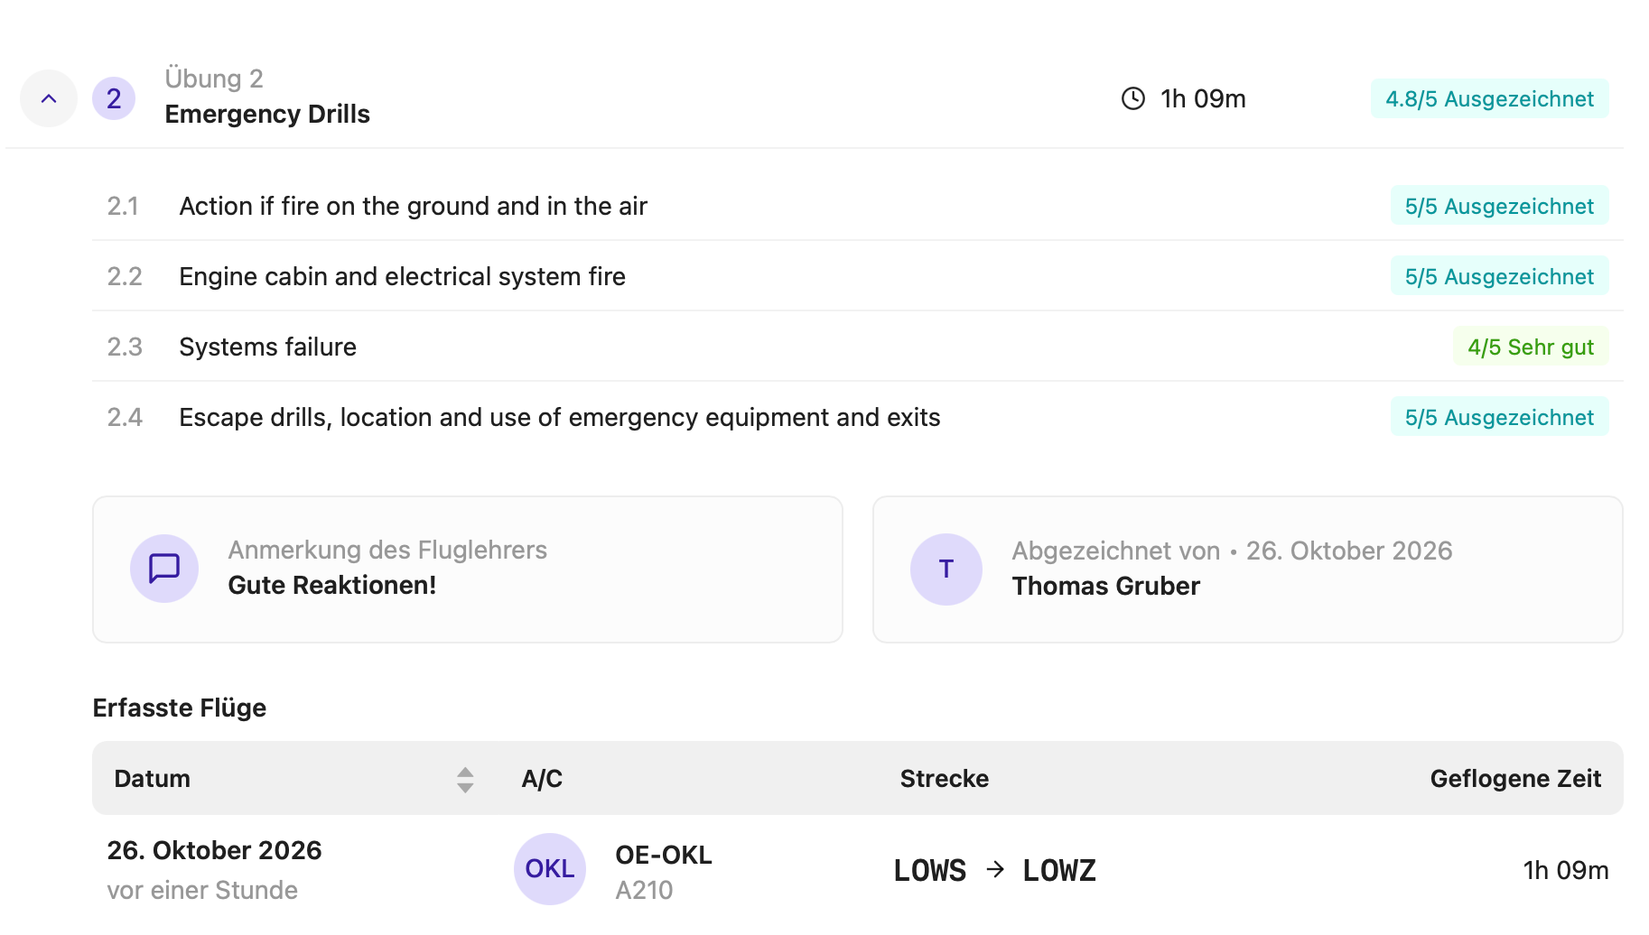Click the LOWZ destination airport code
Image resolution: width=1649 pixels, height=935 pixels.
coord(1059,870)
